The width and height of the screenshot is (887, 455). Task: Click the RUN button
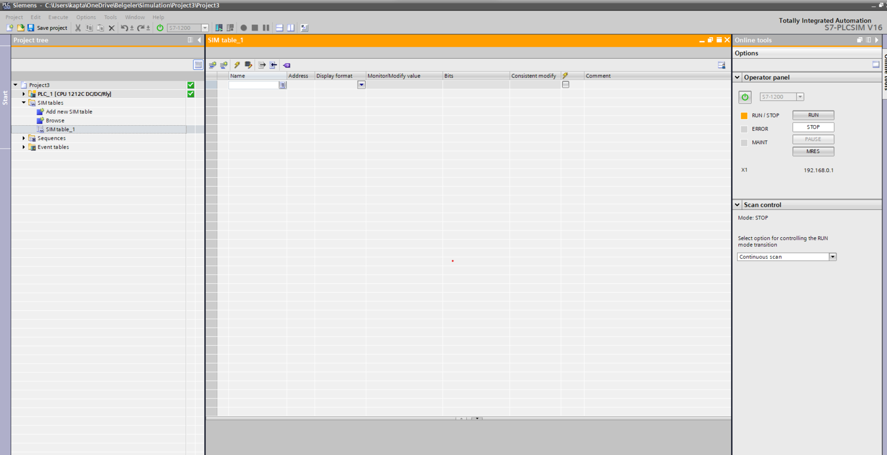coord(813,115)
